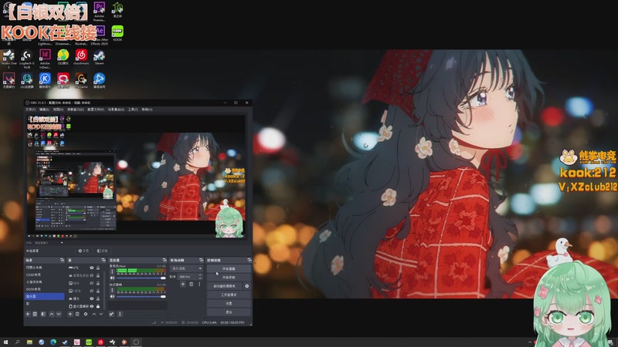Image resolution: width=618 pixels, height=347 pixels.
Task: Add a new scene with the plus icon
Action: click(x=28, y=315)
